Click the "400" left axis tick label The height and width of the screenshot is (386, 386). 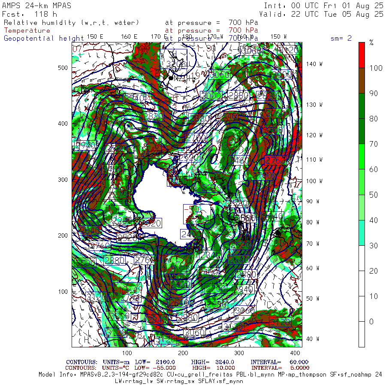coord(63,124)
